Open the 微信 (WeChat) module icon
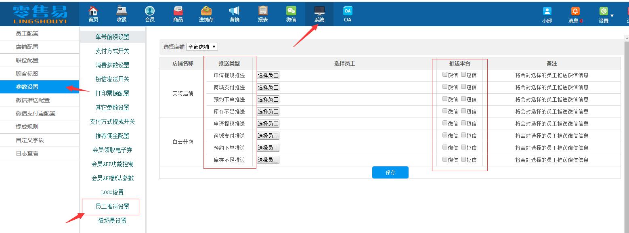The image size is (629, 233). click(290, 13)
